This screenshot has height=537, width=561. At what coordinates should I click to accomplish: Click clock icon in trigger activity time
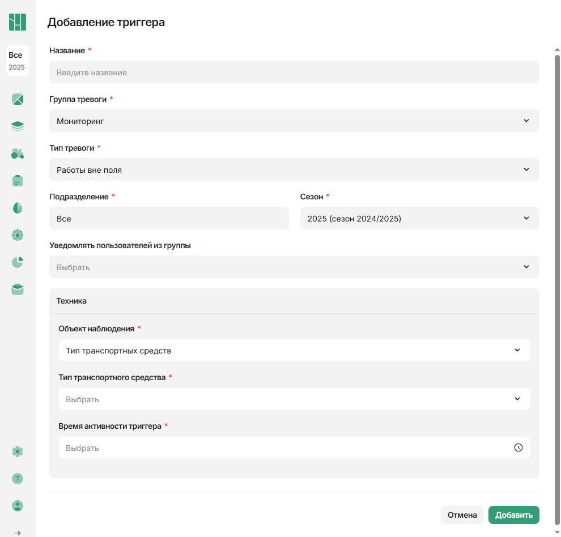tap(518, 447)
